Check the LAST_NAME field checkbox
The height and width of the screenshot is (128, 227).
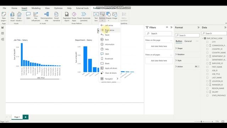click(x=207, y=78)
